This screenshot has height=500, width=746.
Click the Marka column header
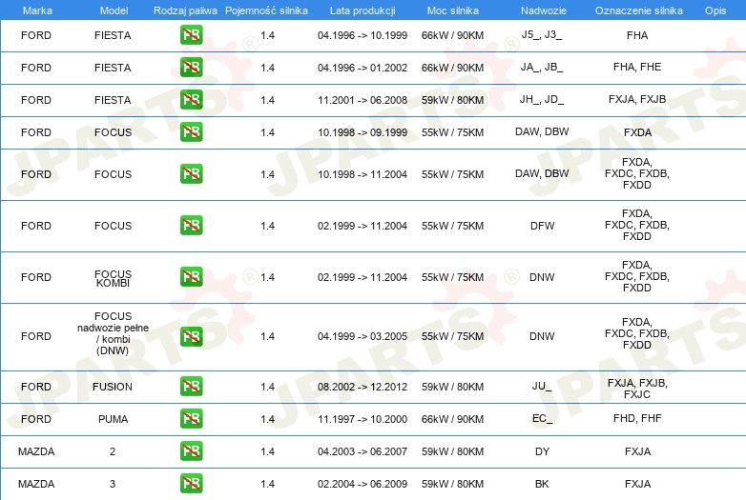(x=37, y=10)
